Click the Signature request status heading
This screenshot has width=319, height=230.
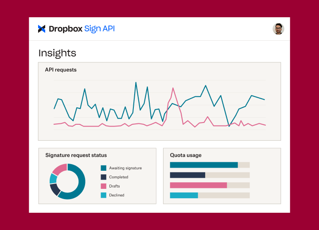(76, 155)
